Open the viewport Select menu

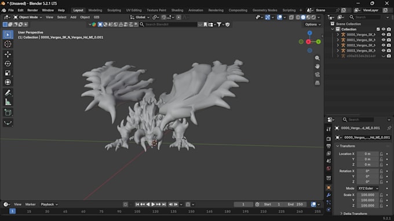[61, 17]
